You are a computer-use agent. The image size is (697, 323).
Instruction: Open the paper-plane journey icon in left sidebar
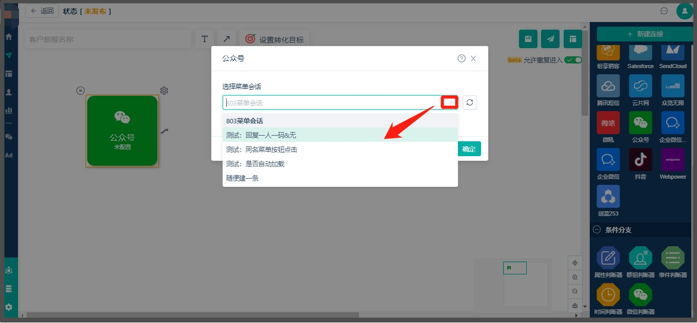pos(8,55)
